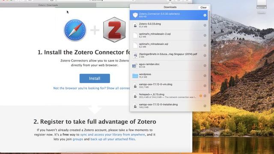Select the 'Zotero | Downloads' tab
The height and width of the screenshot is (154, 274).
tap(48, 5)
